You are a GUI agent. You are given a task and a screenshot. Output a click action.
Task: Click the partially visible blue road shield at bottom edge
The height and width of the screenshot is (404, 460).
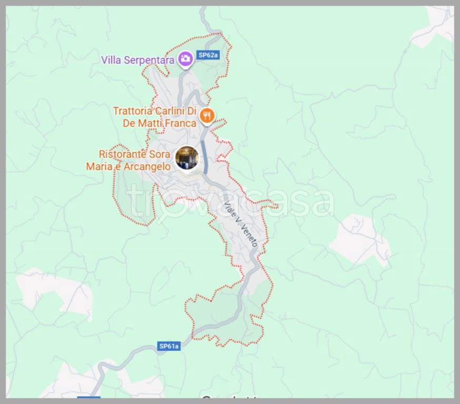[x=88, y=397]
